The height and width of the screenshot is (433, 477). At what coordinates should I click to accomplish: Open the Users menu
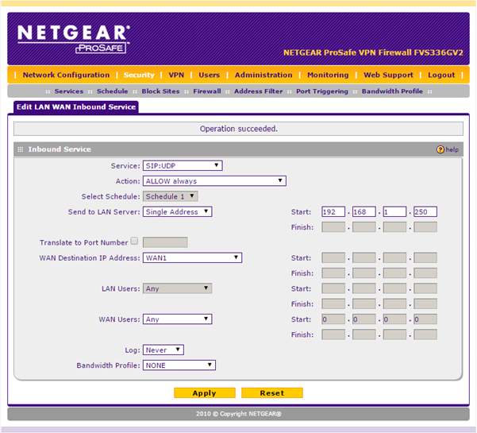[210, 75]
